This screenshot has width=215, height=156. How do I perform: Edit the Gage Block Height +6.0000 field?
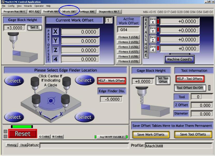[x=143, y=81]
